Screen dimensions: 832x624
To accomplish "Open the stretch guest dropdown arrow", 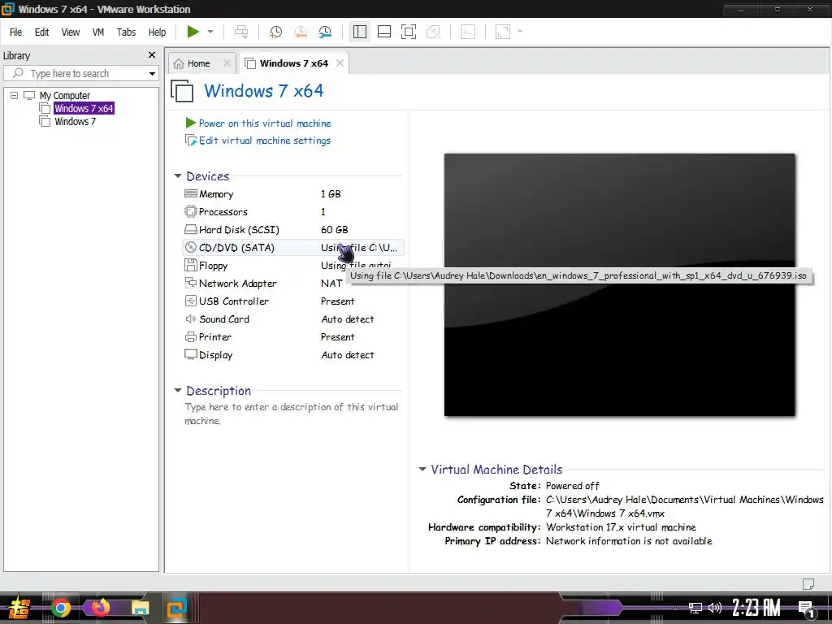I will tap(520, 32).
